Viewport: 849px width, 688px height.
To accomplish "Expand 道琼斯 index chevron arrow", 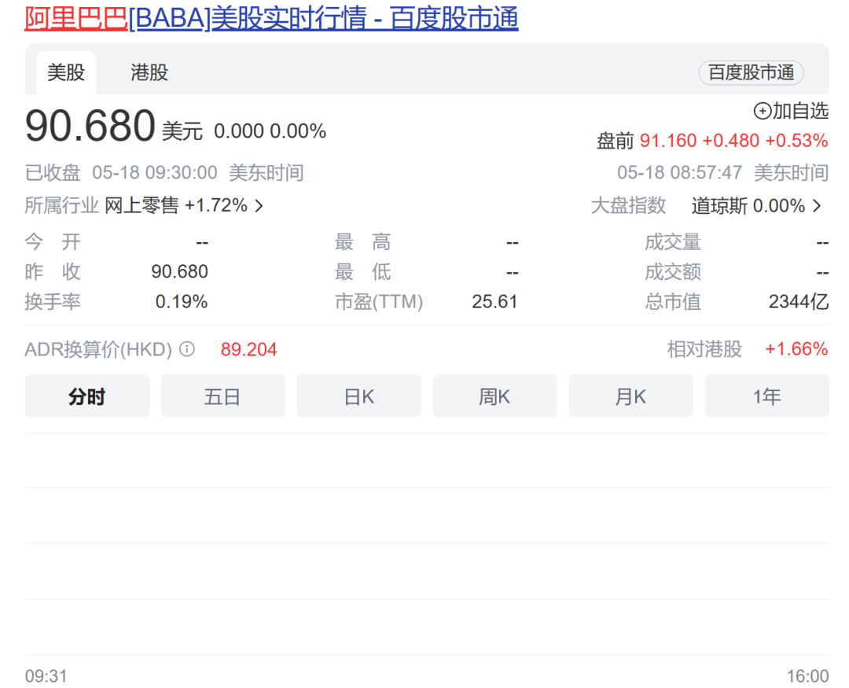I will 817,206.
